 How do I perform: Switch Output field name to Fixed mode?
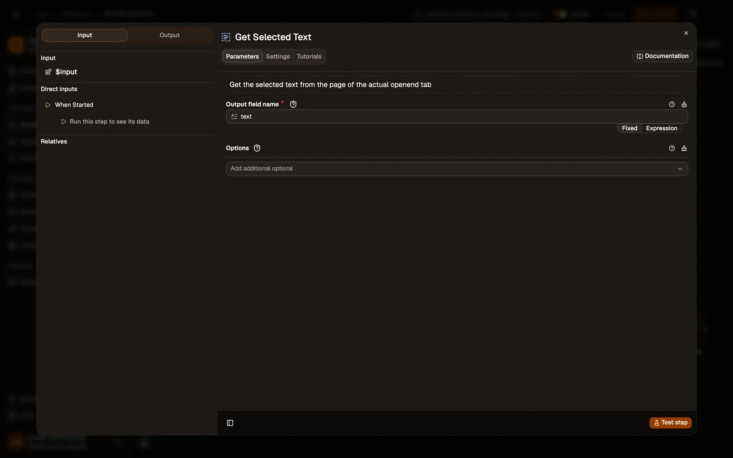pos(630,128)
